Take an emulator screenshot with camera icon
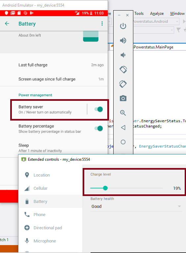Viewport: 186px width, 253px height. [123, 98]
